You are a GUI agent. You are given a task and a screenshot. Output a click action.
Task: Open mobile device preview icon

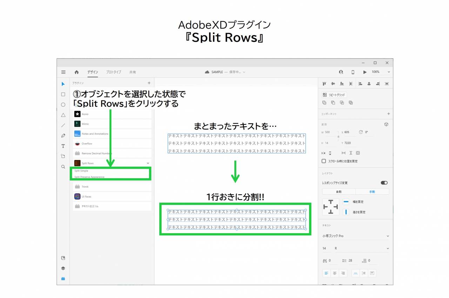[x=353, y=72]
